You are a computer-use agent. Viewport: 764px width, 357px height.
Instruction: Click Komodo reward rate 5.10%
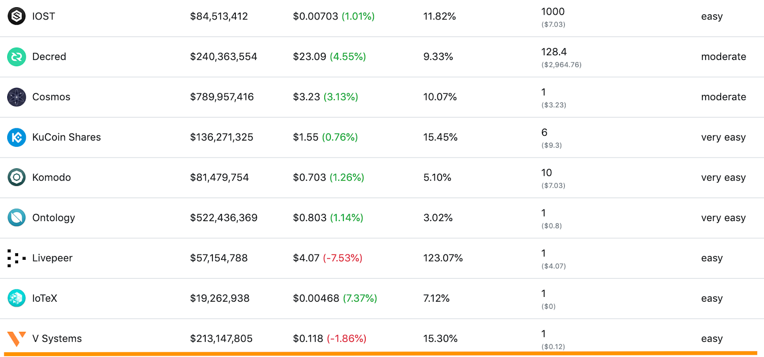point(437,177)
